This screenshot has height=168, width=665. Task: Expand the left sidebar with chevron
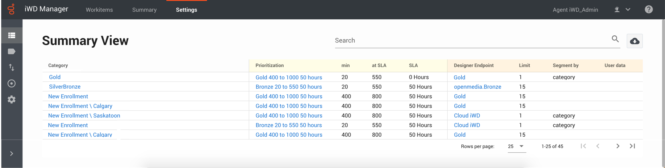point(12,154)
